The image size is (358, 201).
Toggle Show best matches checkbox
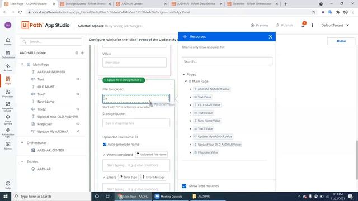[x=184, y=186]
